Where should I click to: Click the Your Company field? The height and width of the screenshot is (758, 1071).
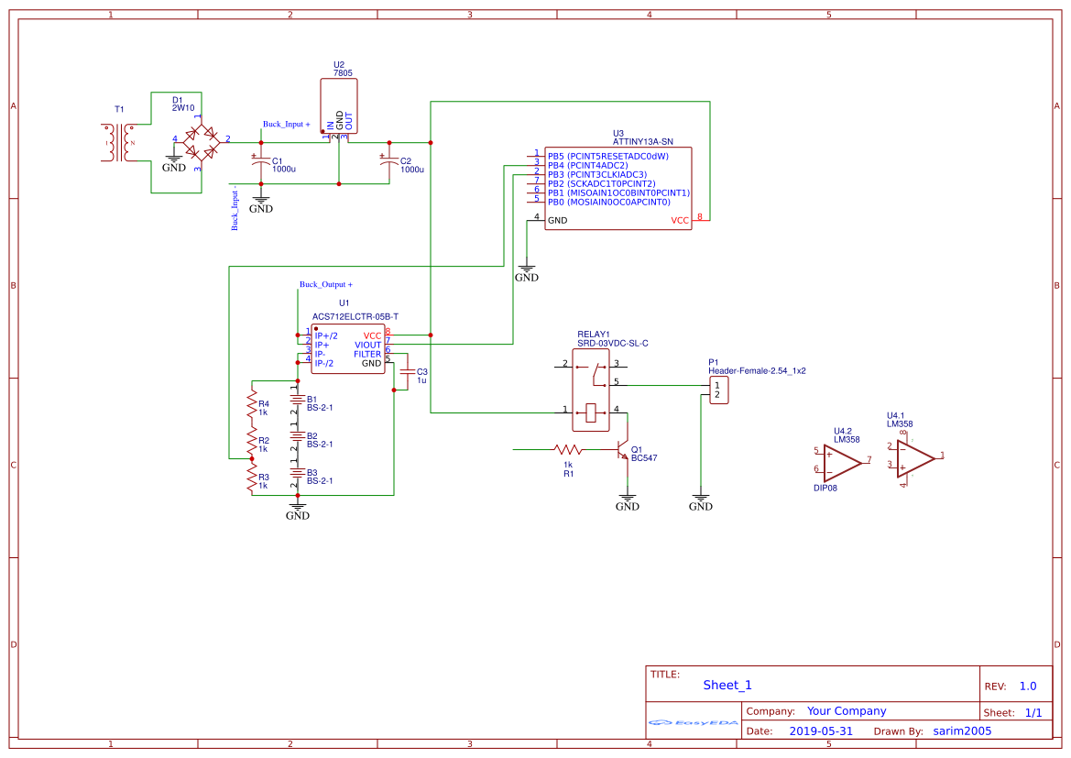[x=847, y=711]
